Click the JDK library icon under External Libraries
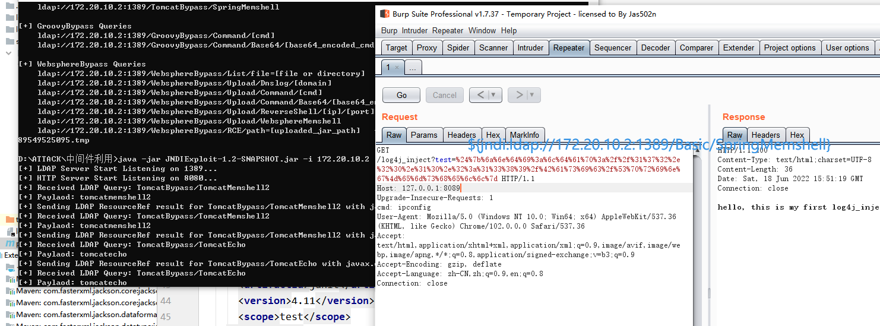The height and width of the screenshot is (326, 880). click(x=11, y=268)
